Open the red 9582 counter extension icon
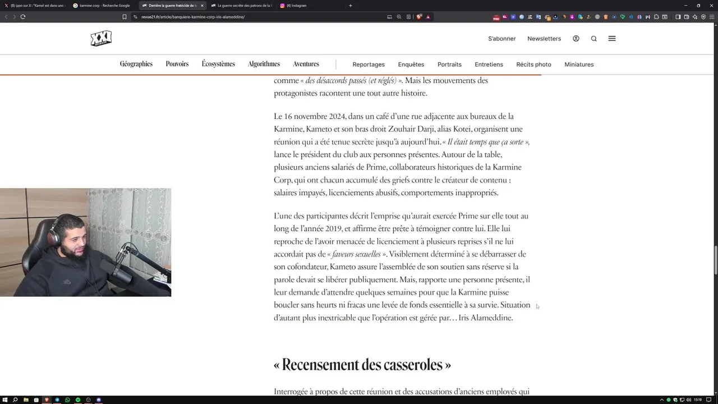The image size is (718, 404). point(496,17)
